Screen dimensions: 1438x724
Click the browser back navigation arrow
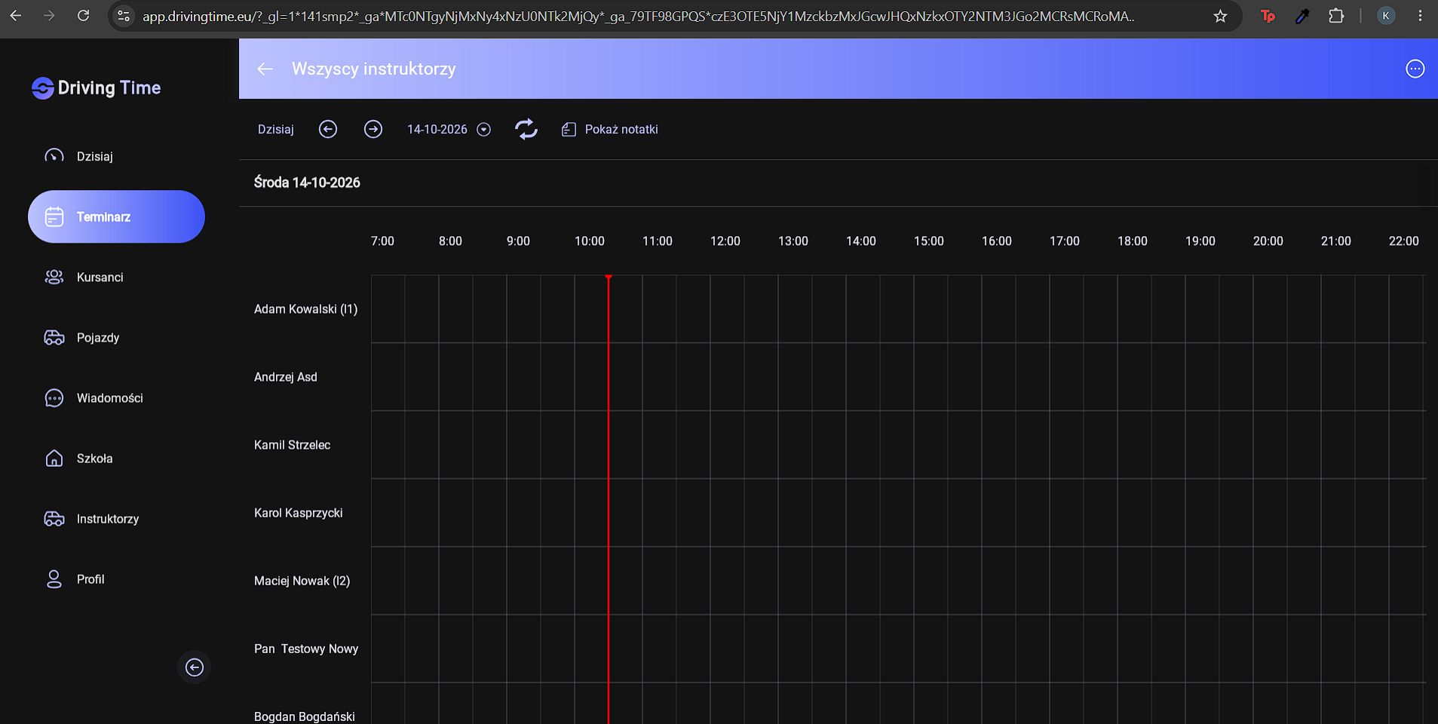click(16, 16)
